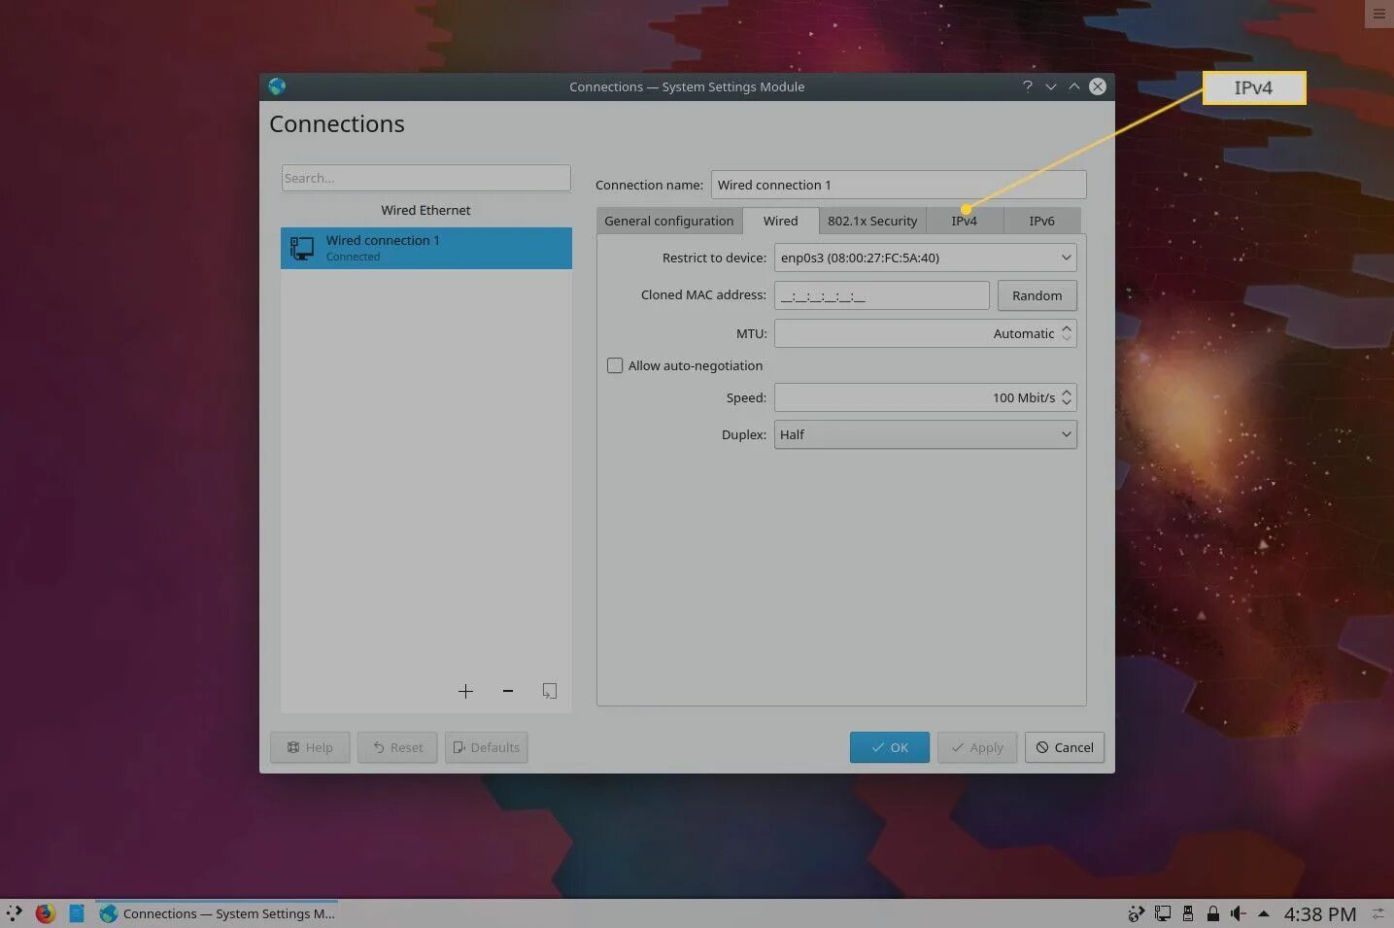Open the KDE application launcher

click(x=15, y=913)
